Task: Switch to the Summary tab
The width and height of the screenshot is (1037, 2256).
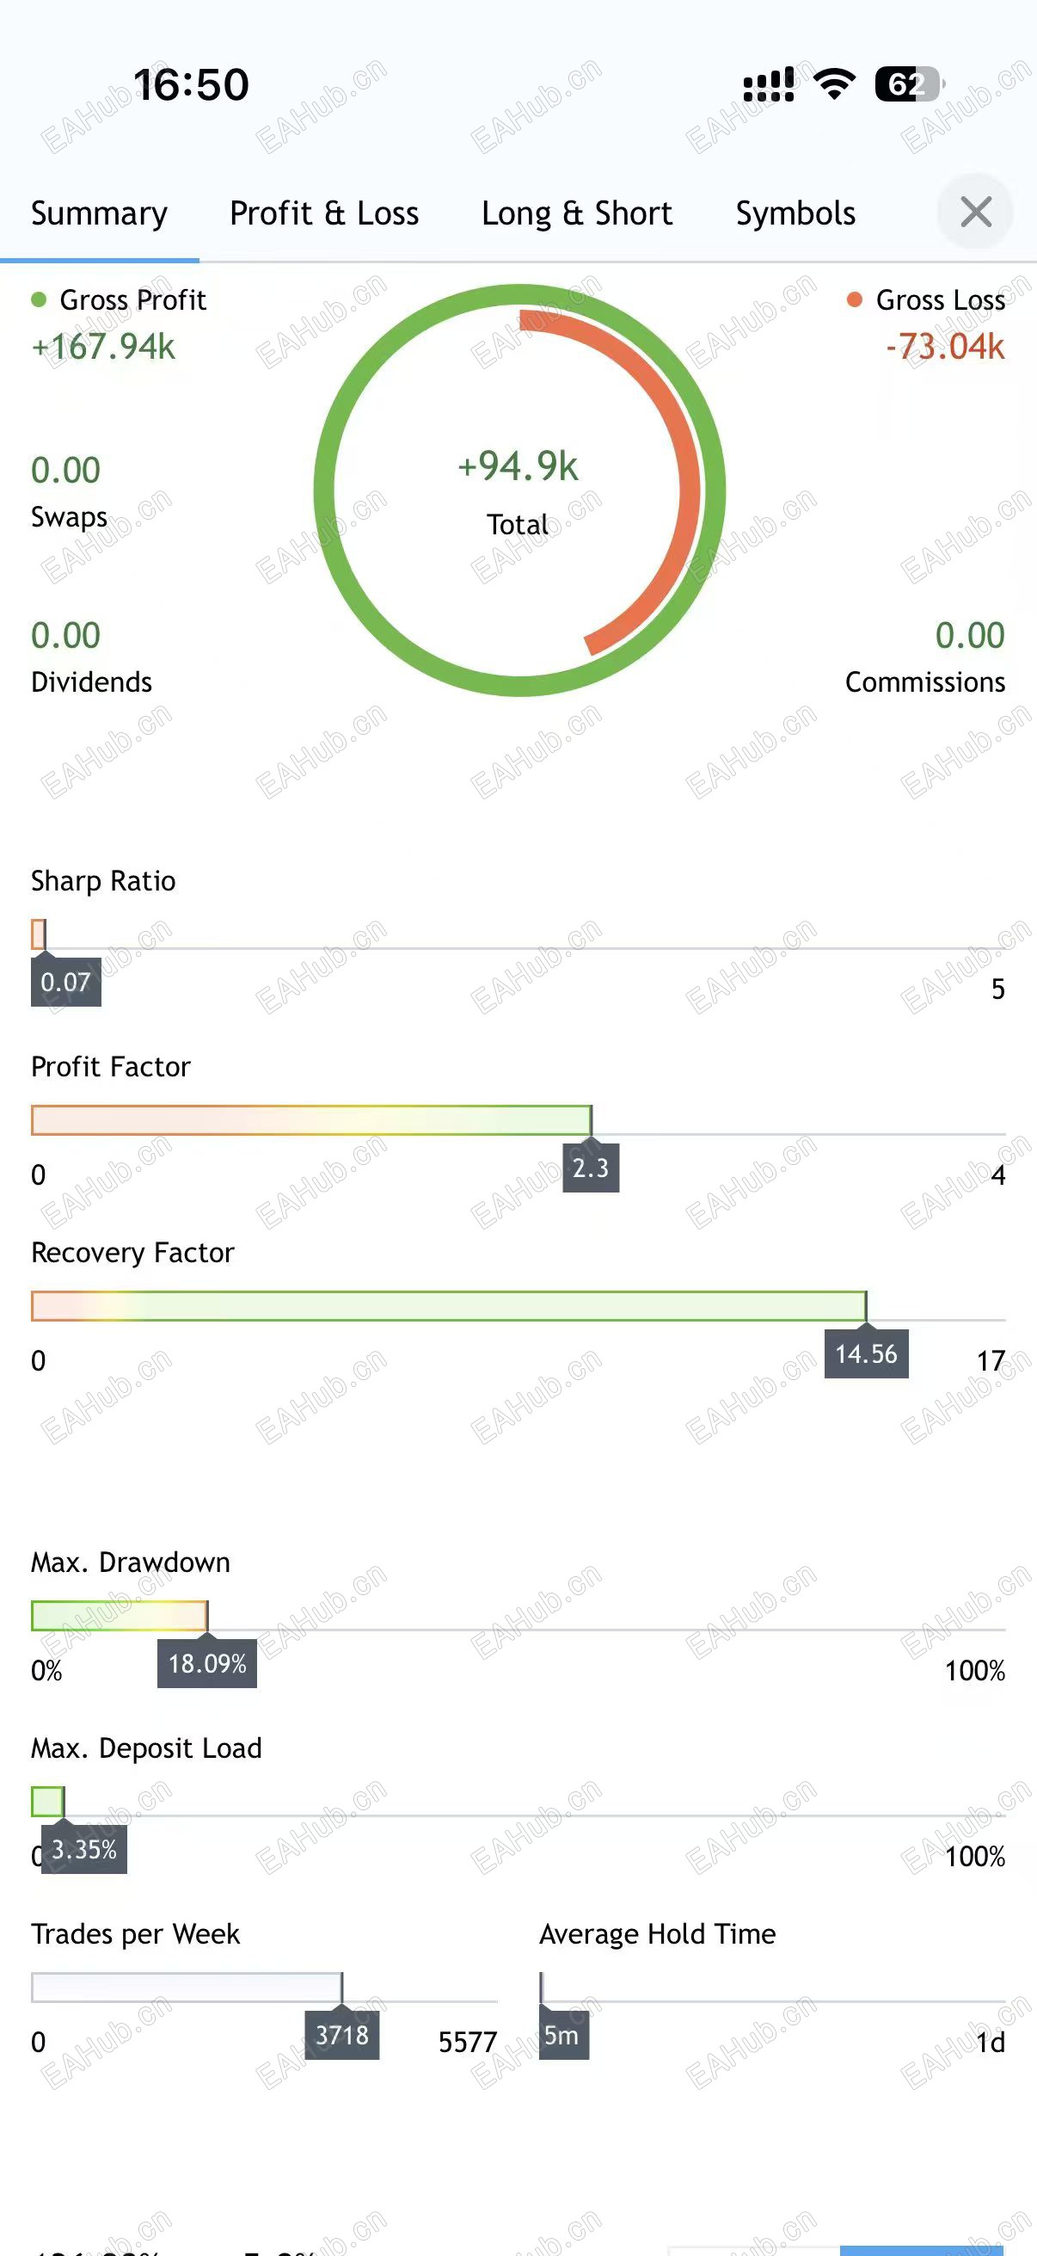Action: coord(99,213)
